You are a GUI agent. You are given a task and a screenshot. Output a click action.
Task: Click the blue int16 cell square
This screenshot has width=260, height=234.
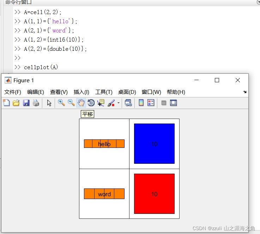tap(154, 144)
